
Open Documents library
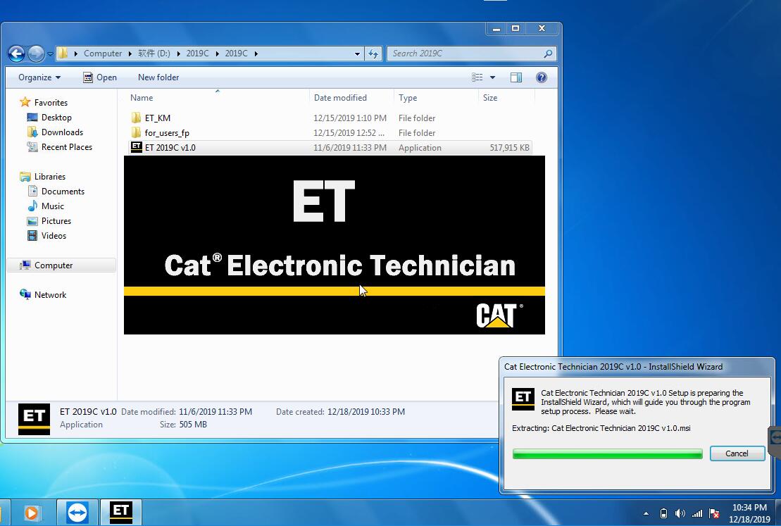pos(63,192)
